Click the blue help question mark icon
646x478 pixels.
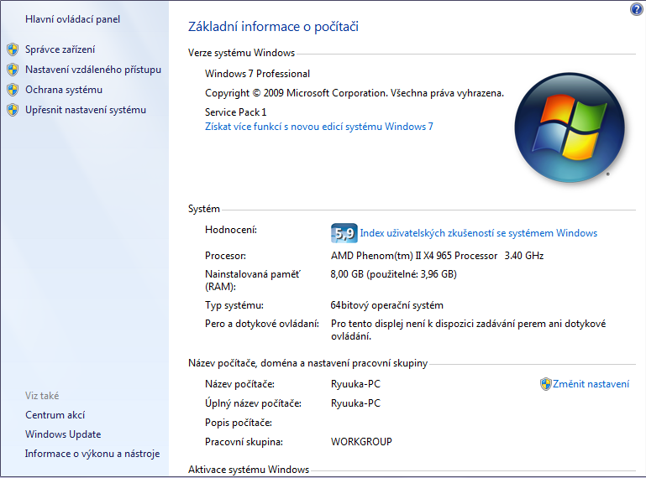click(637, 9)
